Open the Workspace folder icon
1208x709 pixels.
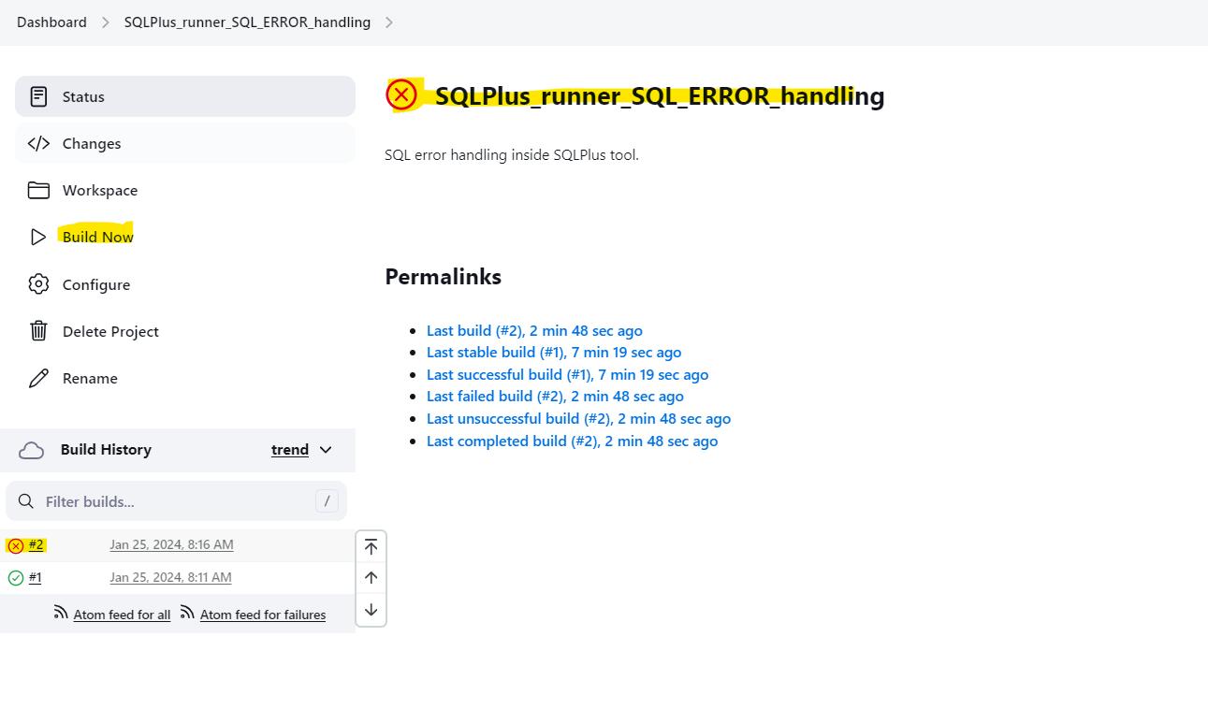38,190
